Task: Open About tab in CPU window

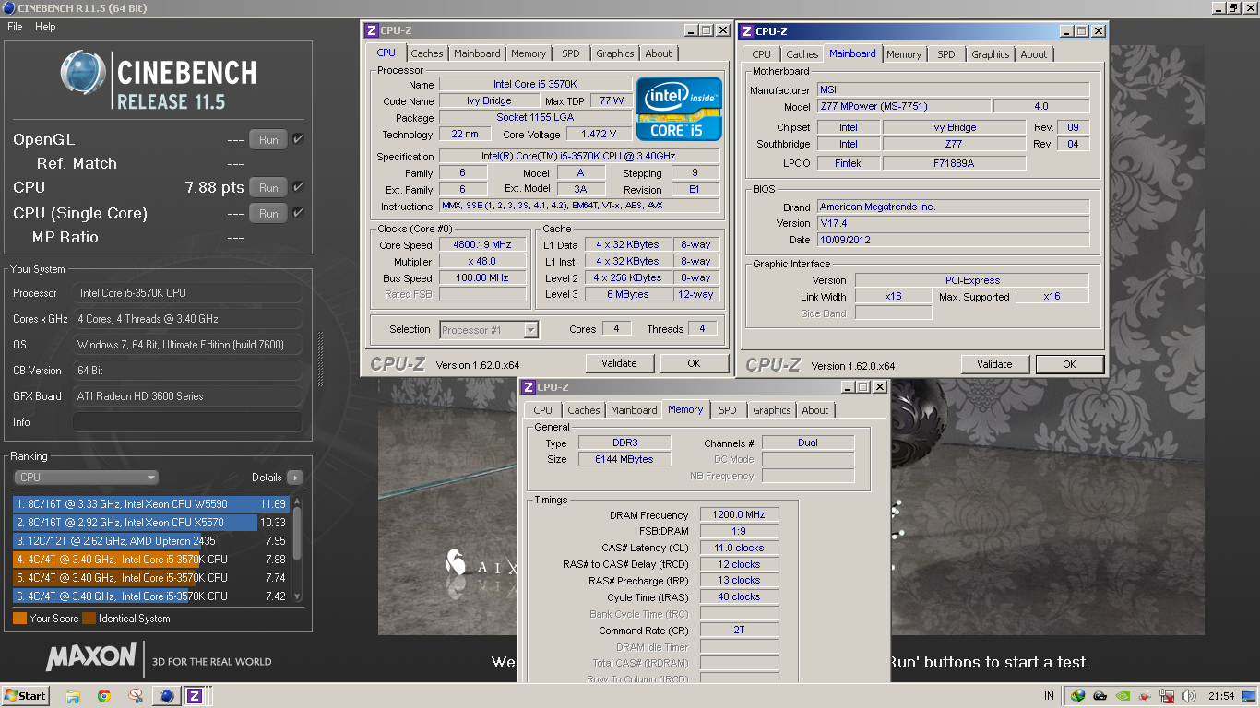Action: (659, 53)
